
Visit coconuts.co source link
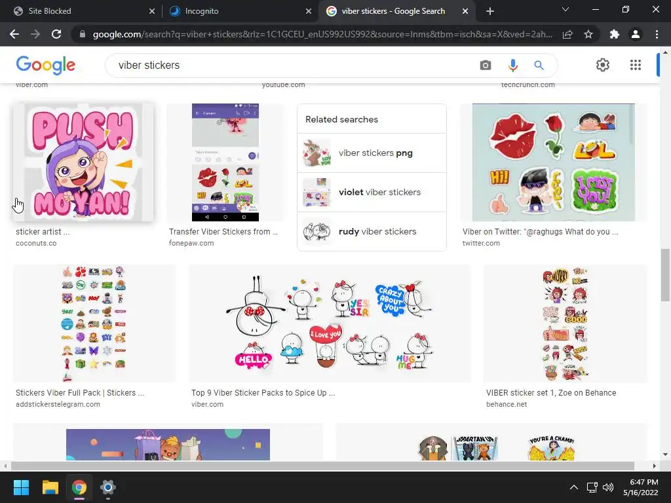coord(36,243)
